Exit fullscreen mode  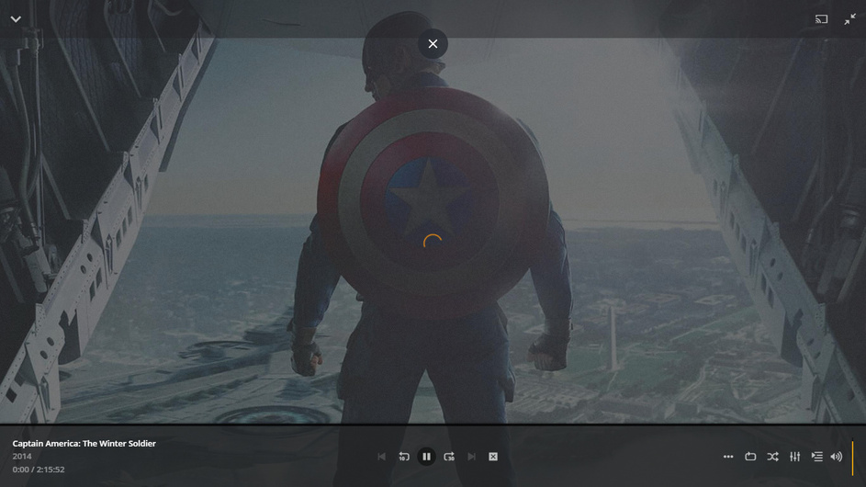pos(850,18)
